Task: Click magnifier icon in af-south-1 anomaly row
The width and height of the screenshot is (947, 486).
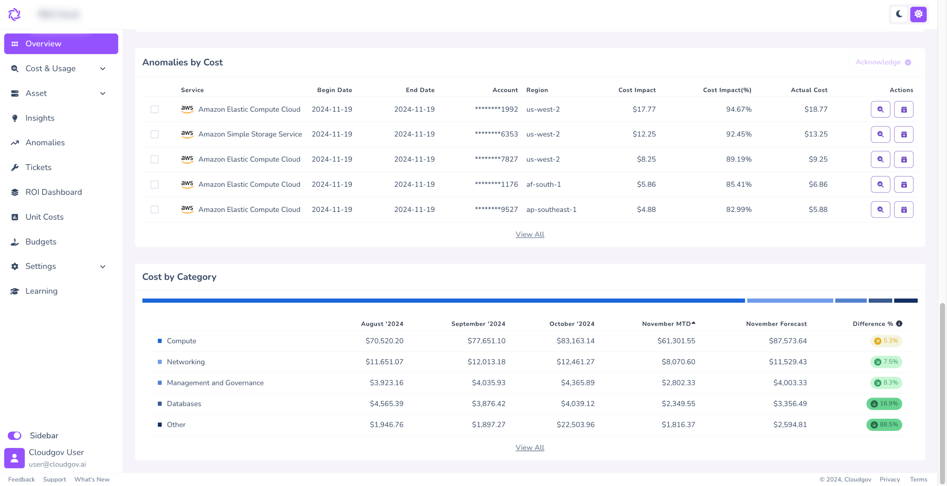Action: coord(880,185)
